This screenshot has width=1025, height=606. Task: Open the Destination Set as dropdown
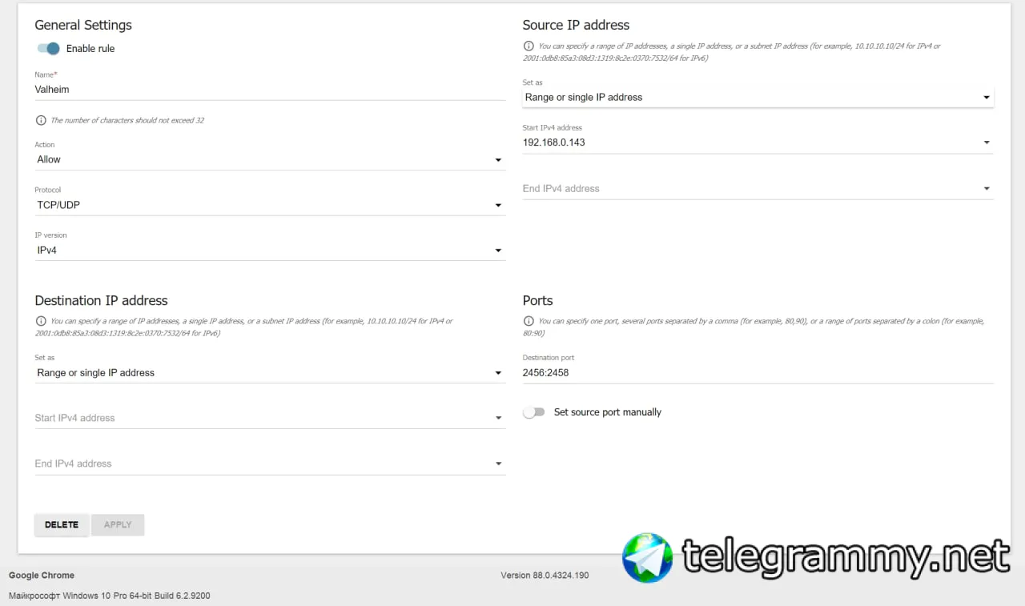point(270,373)
